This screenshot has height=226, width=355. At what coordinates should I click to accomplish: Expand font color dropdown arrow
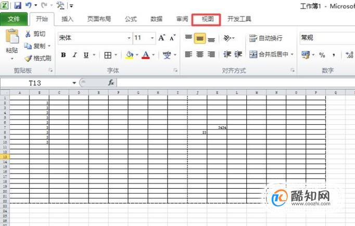(153, 55)
